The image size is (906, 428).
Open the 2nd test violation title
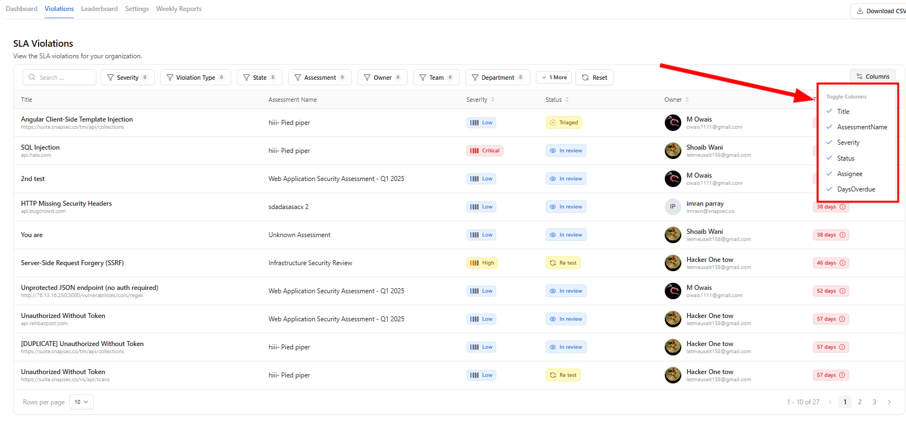[x=32, y=179]
